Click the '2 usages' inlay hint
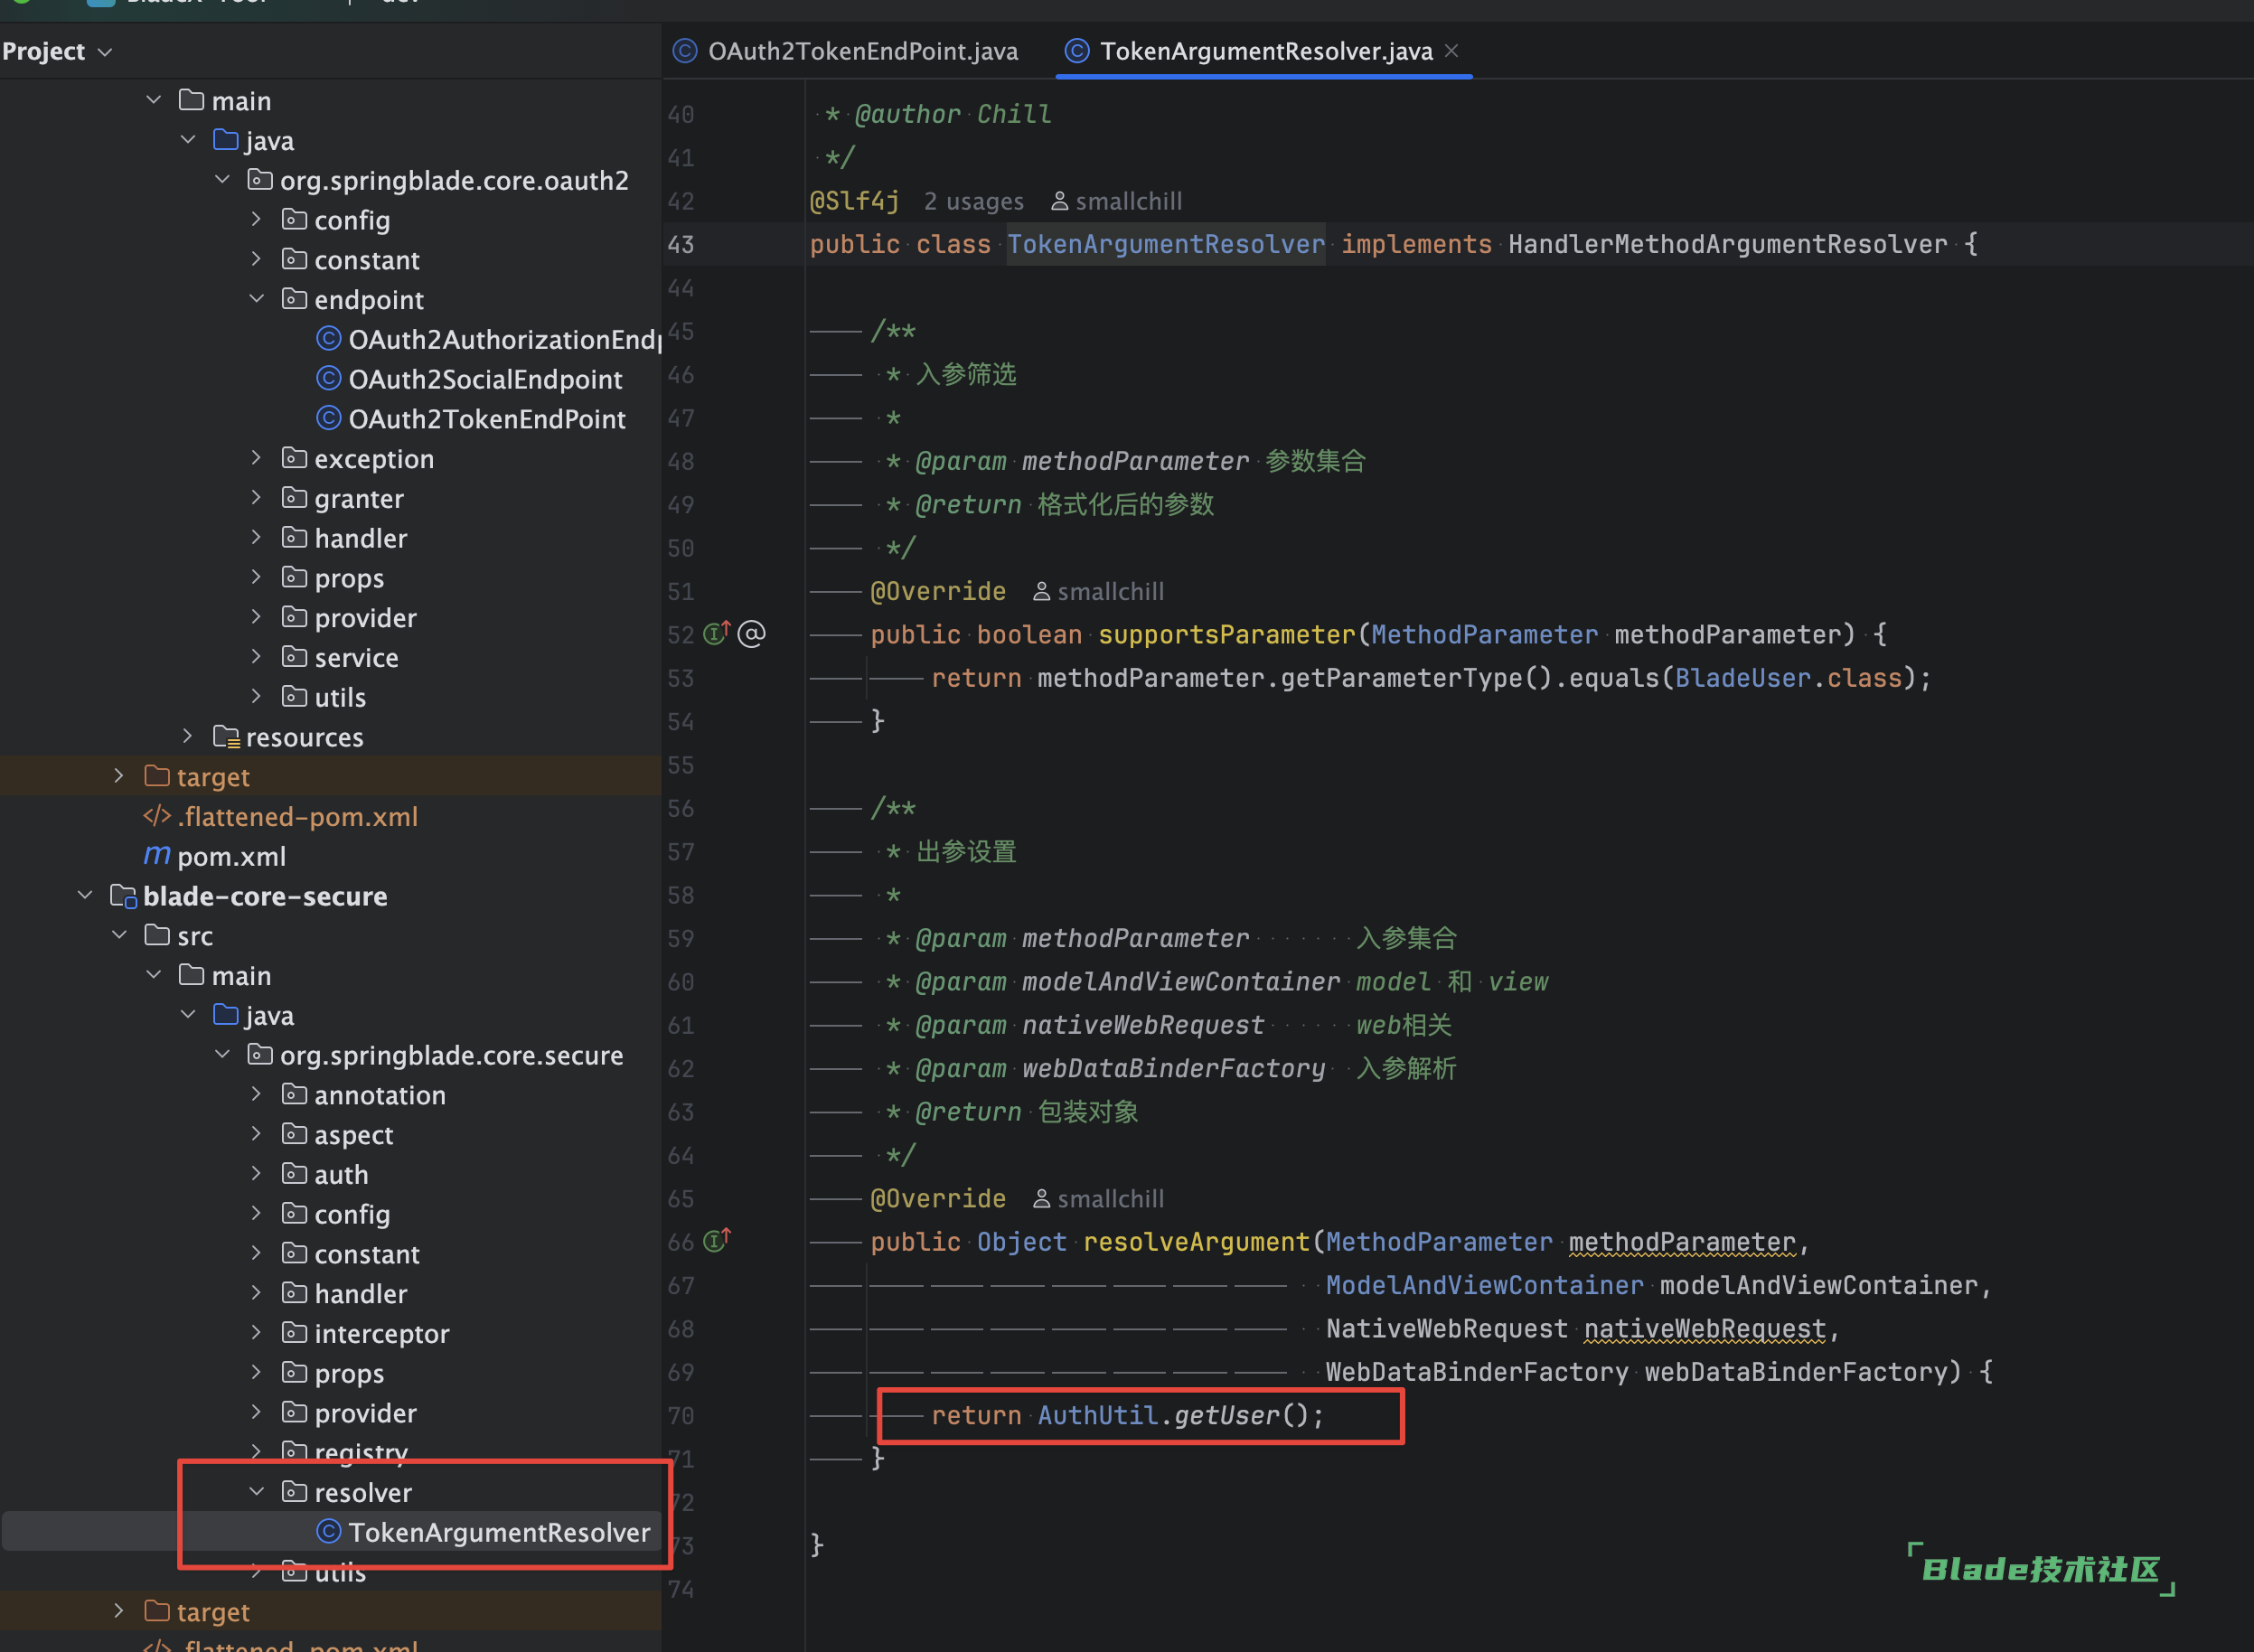The width and height of the screenshot is (2254, 1652). point(974,201)
